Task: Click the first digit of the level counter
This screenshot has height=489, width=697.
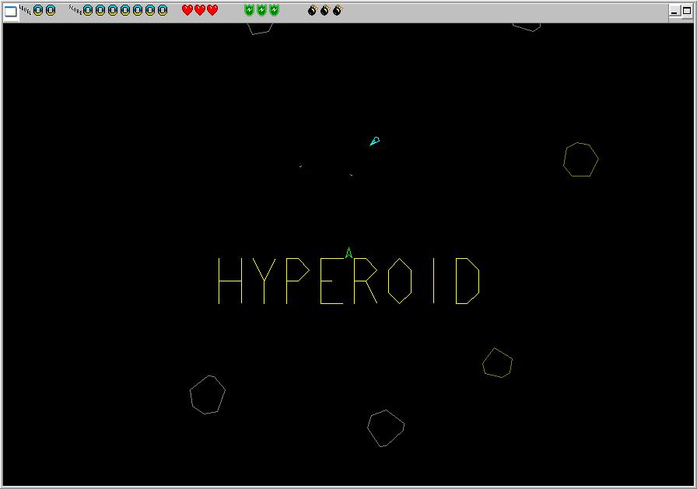Action: 38,10
